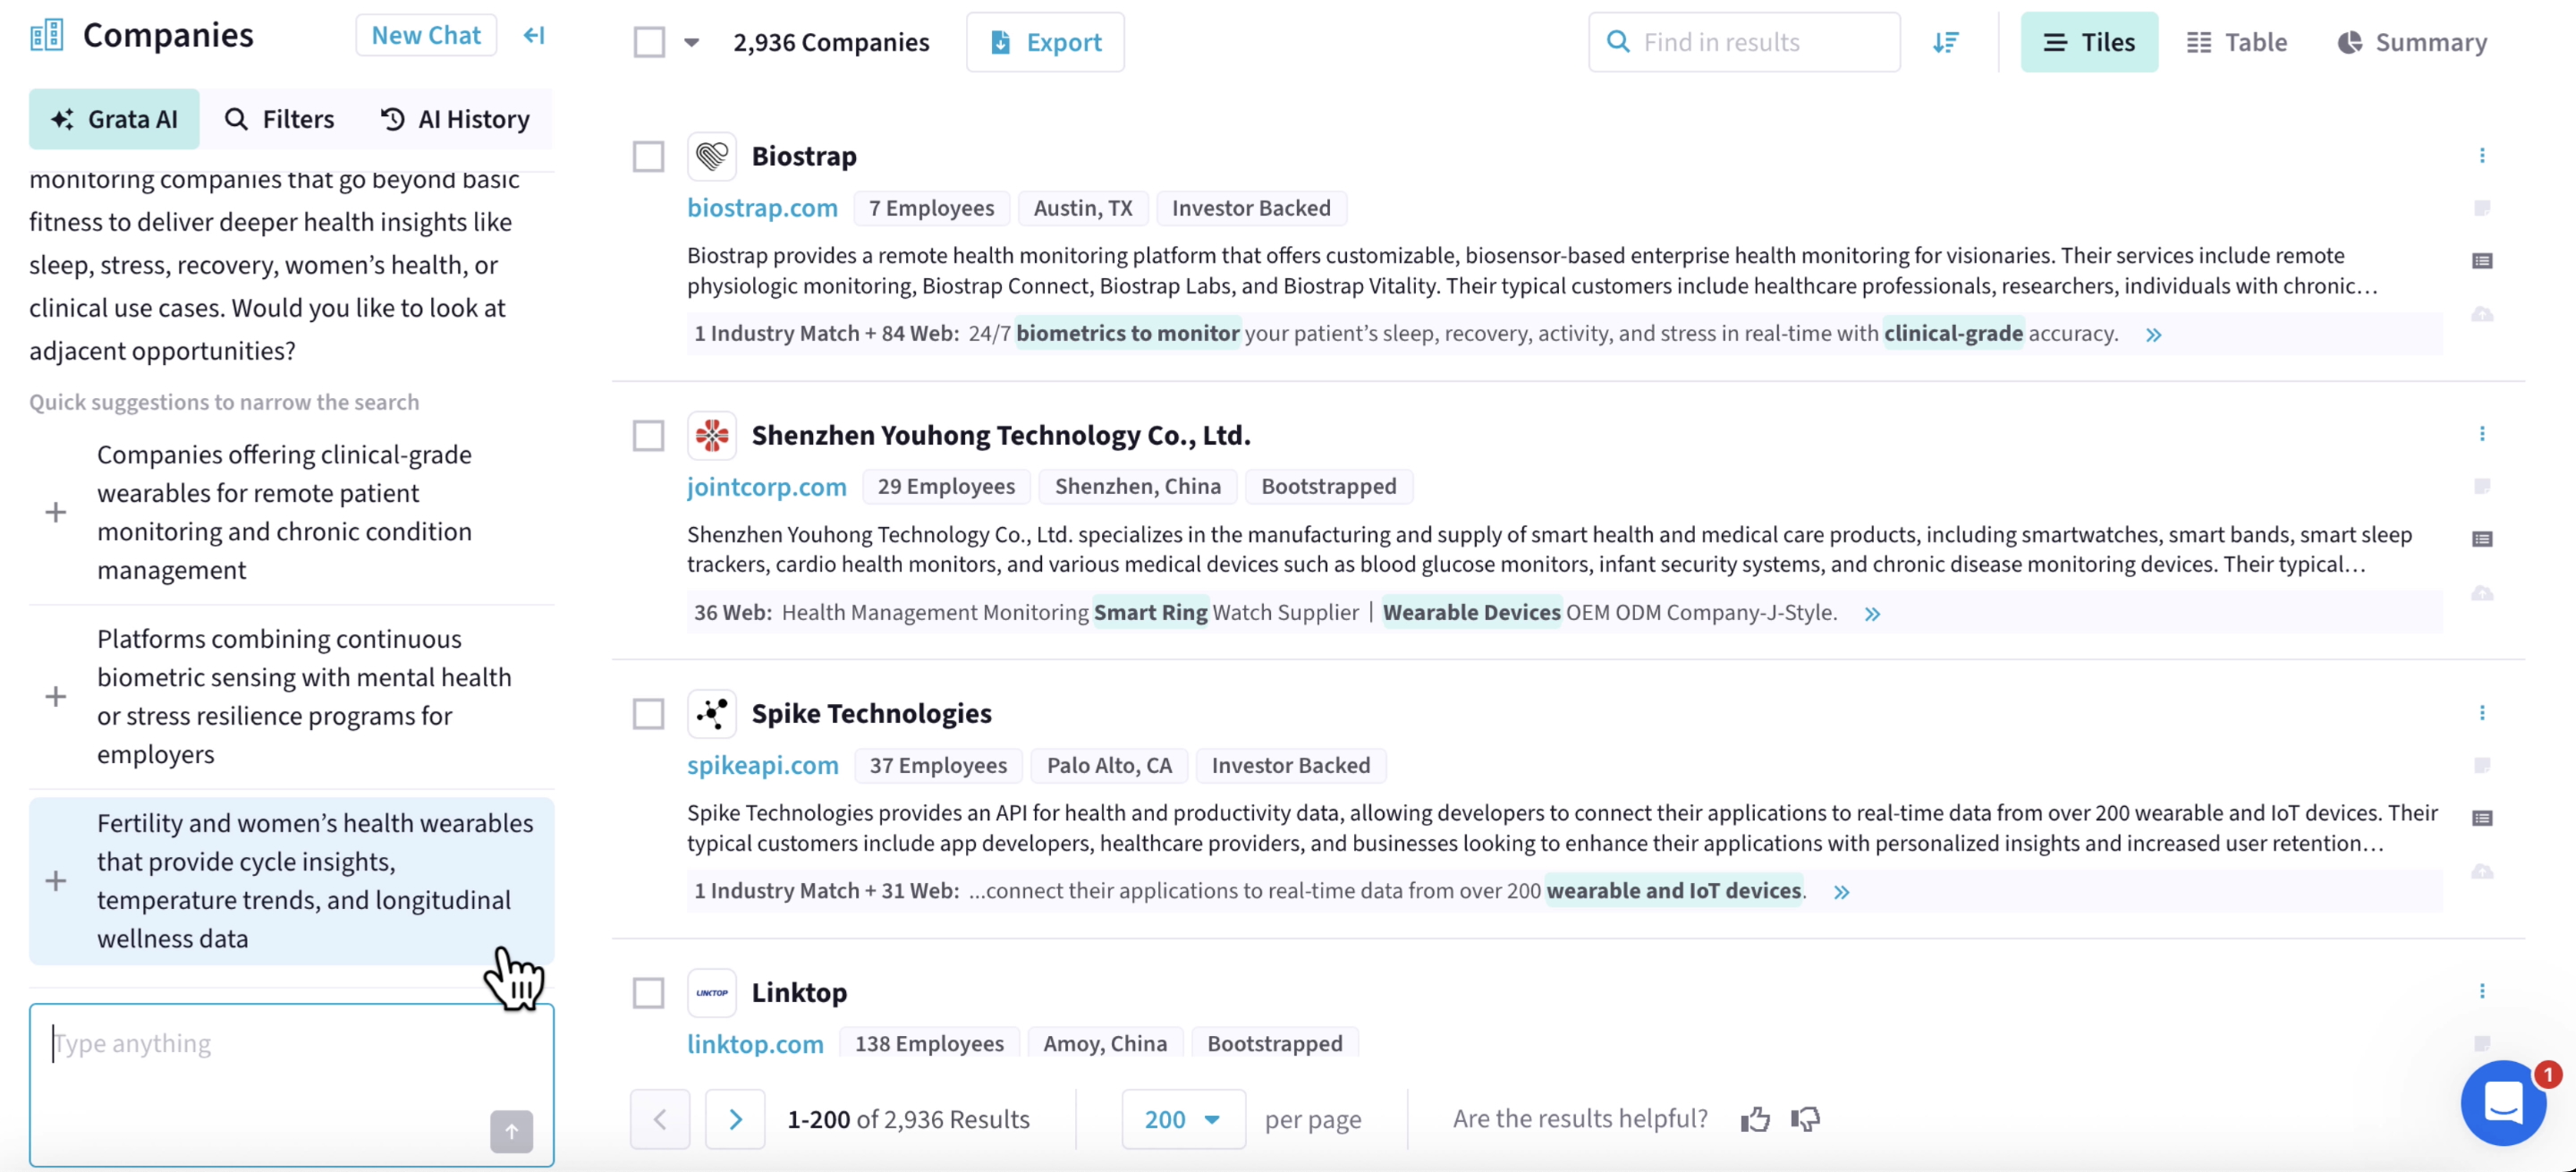Click the Find in results search field
The height and width of the screenshot is (1172, 2576).
tap(1743, 42)
